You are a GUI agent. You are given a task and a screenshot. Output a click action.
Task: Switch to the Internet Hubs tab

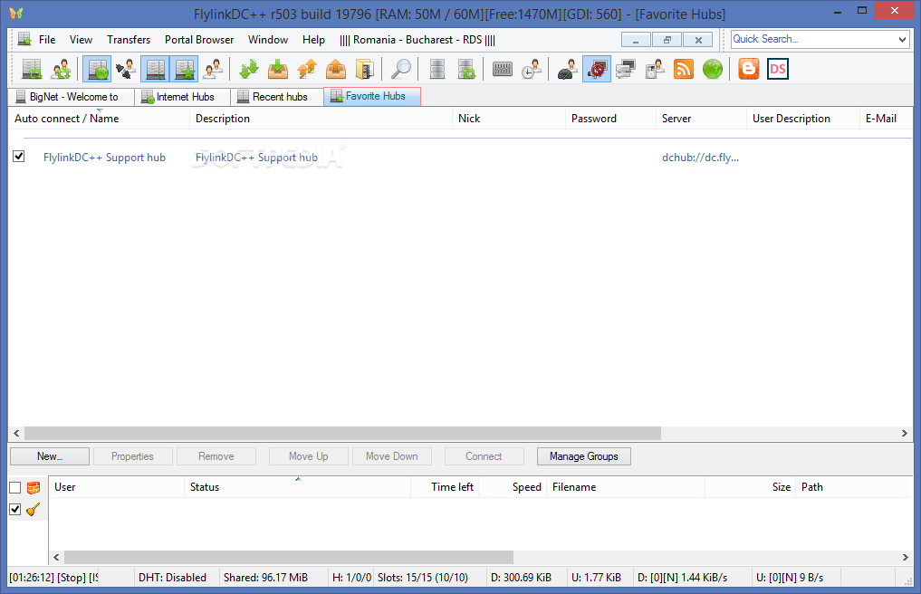click(x=182, y=97)
